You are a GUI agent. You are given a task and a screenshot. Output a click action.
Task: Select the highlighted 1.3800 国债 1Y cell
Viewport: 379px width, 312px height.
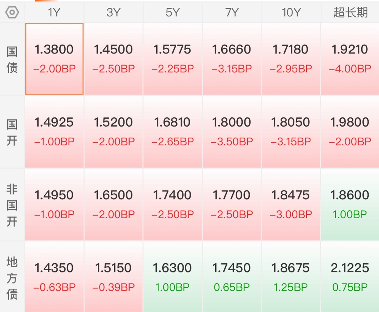click(54, 59)
